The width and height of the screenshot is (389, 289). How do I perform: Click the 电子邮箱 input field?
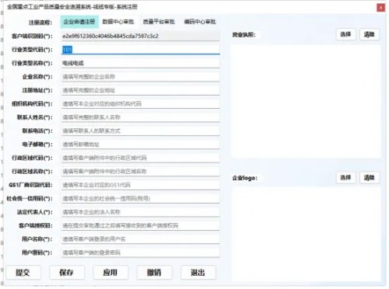(x=141, y=144)
